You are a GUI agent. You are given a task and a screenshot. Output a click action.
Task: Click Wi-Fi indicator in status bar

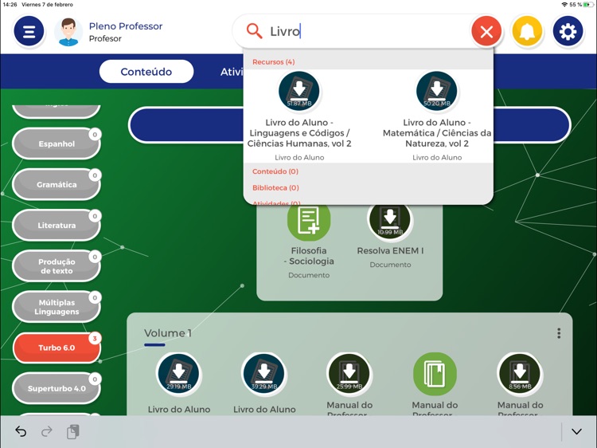564,5
